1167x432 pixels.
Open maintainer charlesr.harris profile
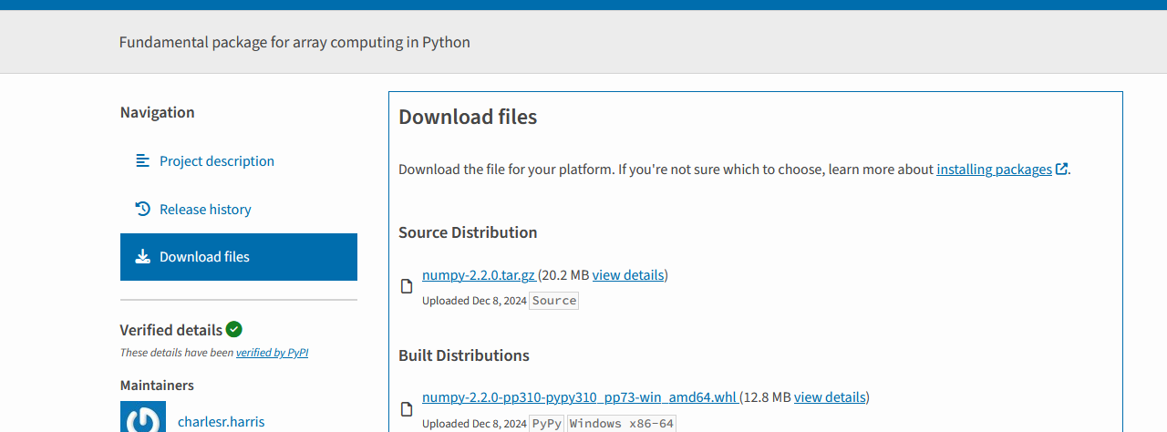click(x=222, y=421)
